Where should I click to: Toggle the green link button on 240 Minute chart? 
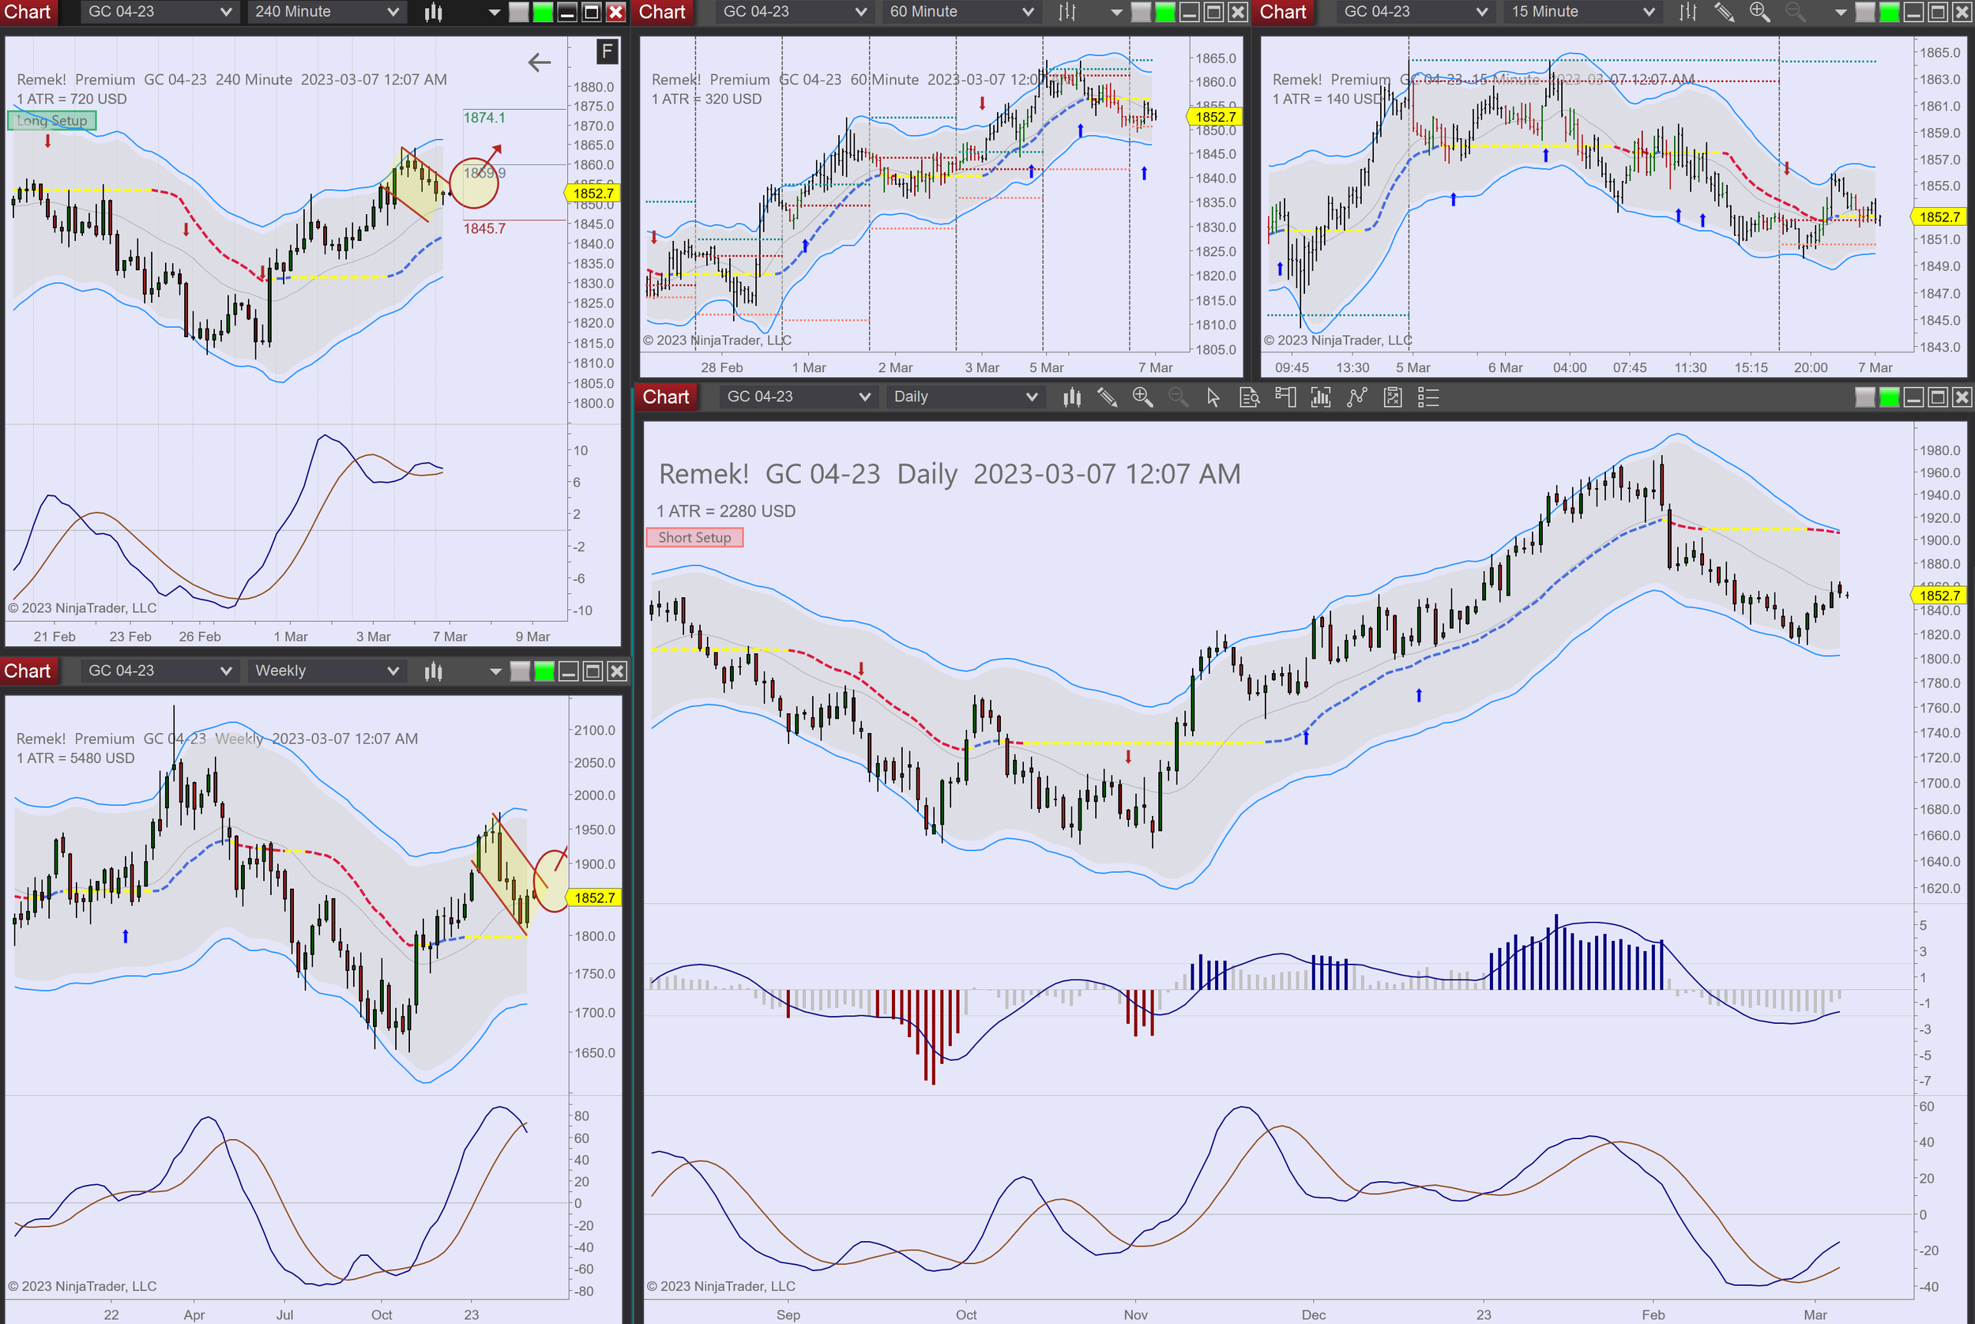click(543, 12)
